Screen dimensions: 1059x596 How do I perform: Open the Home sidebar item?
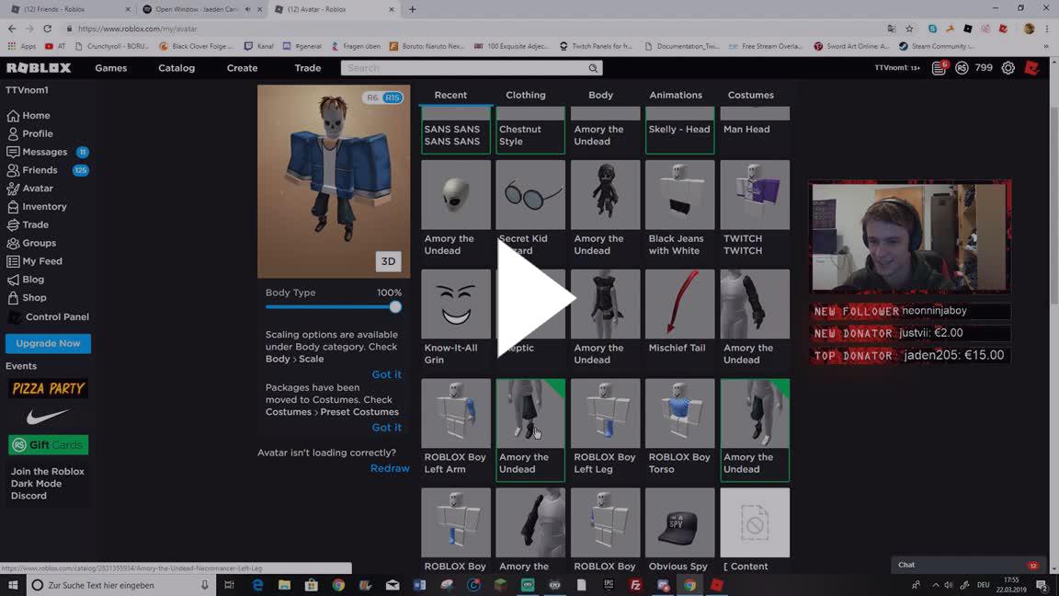pyautogui.click(x=28, y=116)
